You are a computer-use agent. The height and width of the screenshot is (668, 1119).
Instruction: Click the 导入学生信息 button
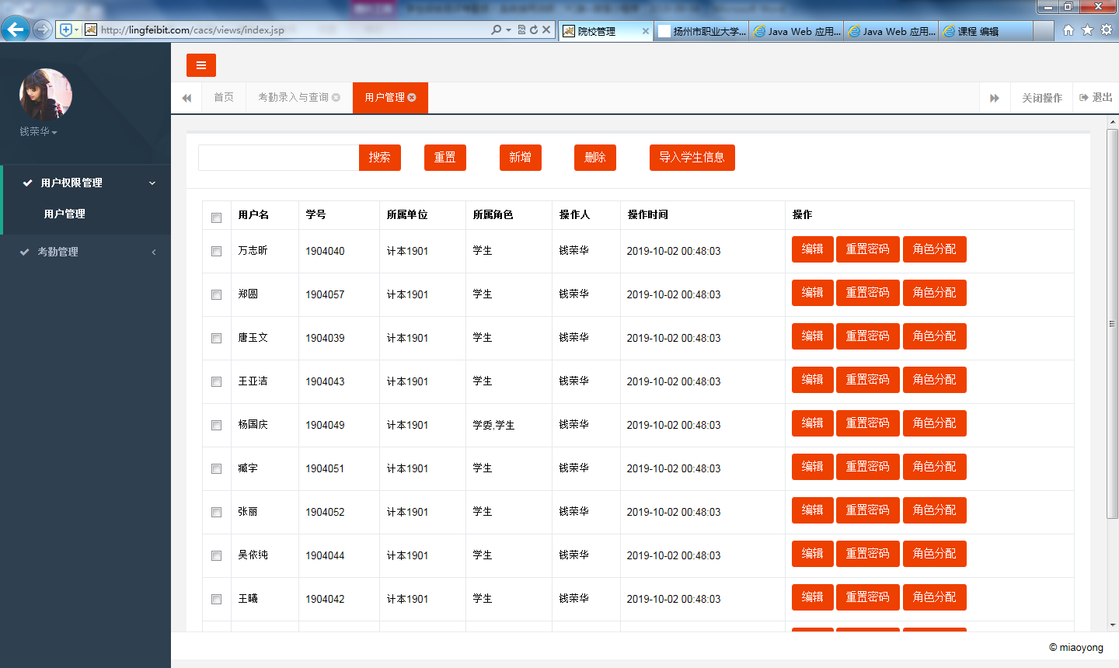tap(692, 158)
